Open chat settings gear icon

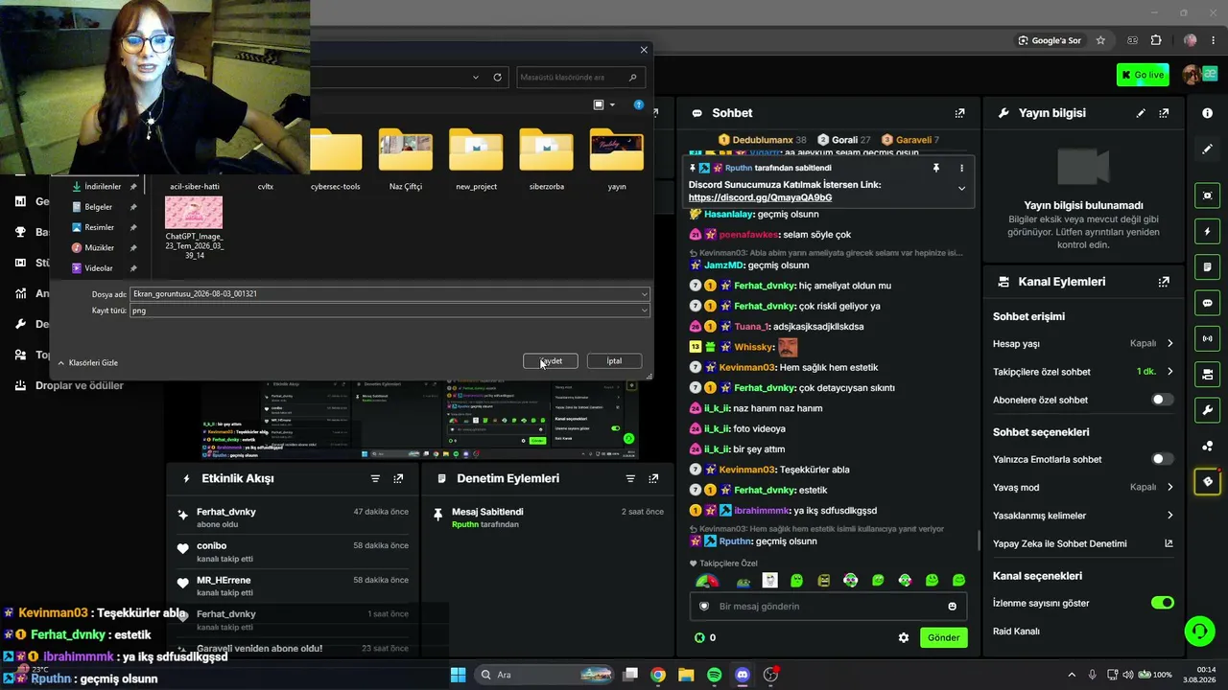[903, 637]
